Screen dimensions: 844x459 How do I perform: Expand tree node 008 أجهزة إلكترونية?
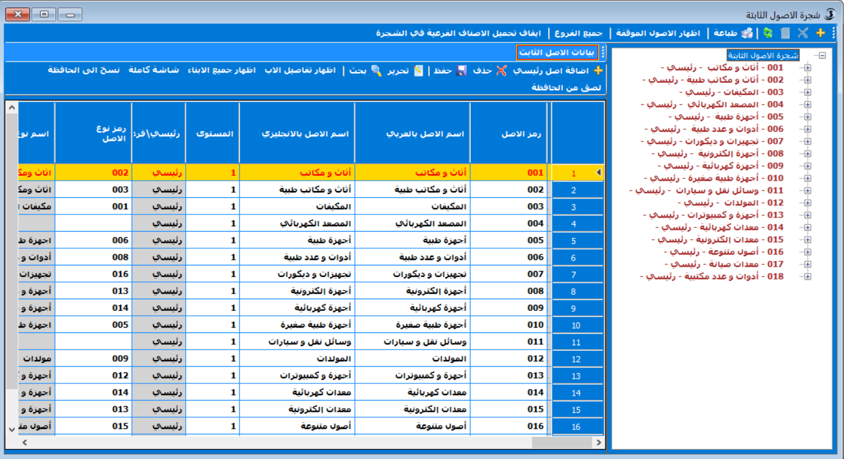808,154
